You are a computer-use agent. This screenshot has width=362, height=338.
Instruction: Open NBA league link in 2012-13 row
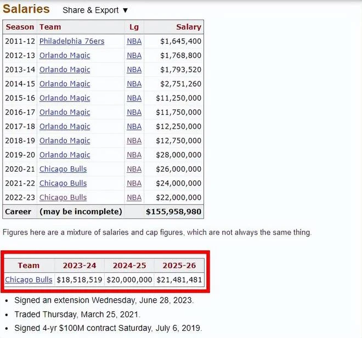coord(134,55)
